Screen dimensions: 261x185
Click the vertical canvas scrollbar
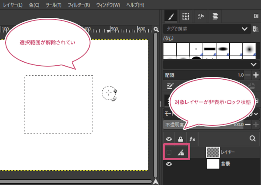pyautogui.click(x=156, y=105)
